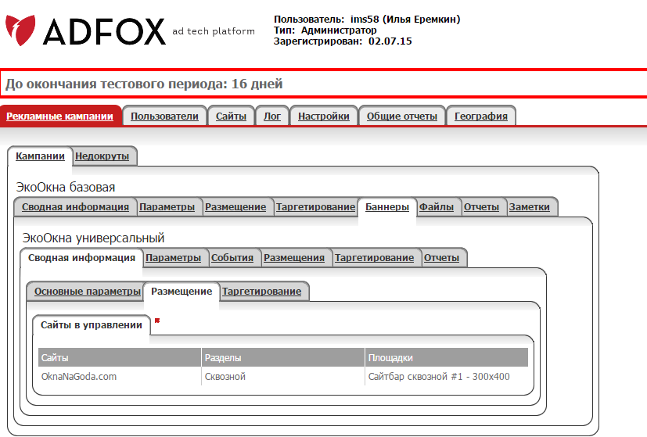
Task: Click the Сайты в управлении tab
Action: [x=92, y=324]
